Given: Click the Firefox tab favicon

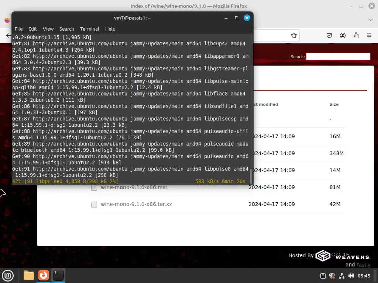Looking at the screenshot, I should click(7, 20).
